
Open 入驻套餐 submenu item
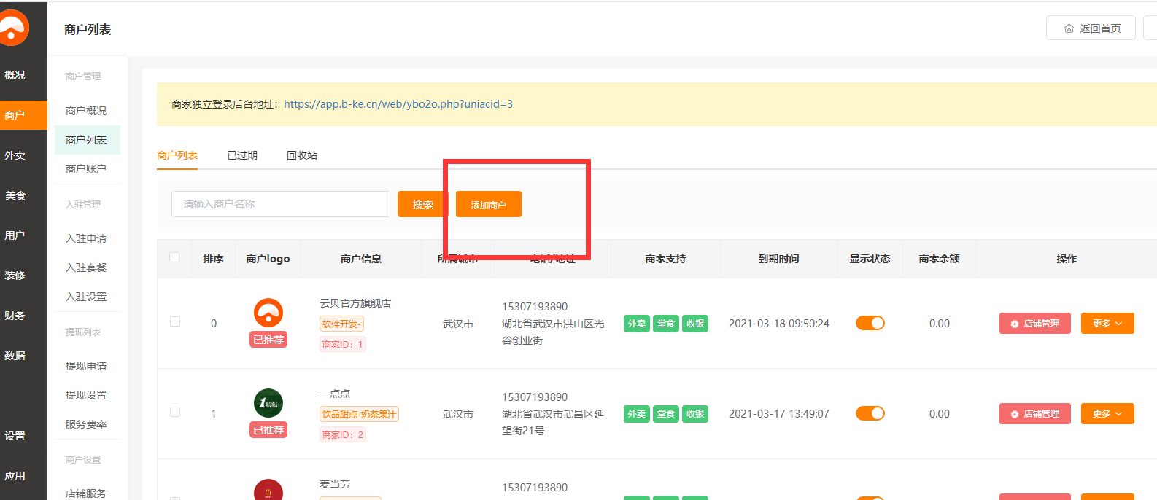[x=86, y=267]
